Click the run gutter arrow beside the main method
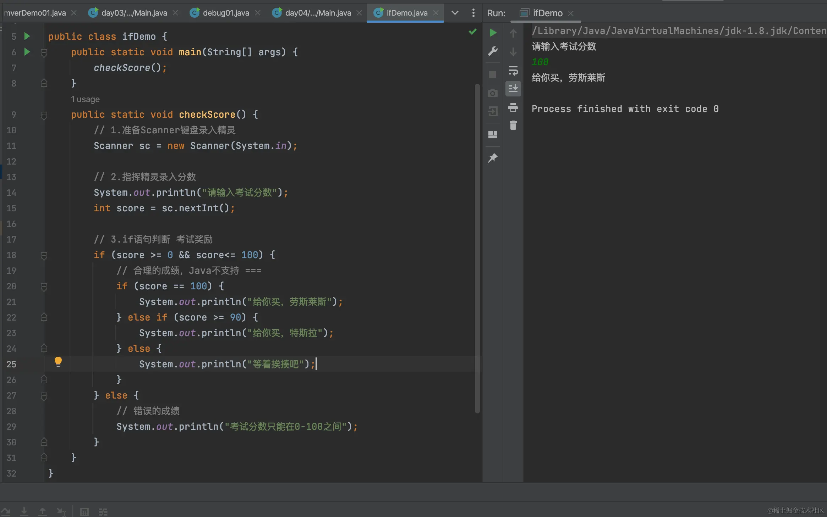827x517 pixels. click(x=27, y=52)
